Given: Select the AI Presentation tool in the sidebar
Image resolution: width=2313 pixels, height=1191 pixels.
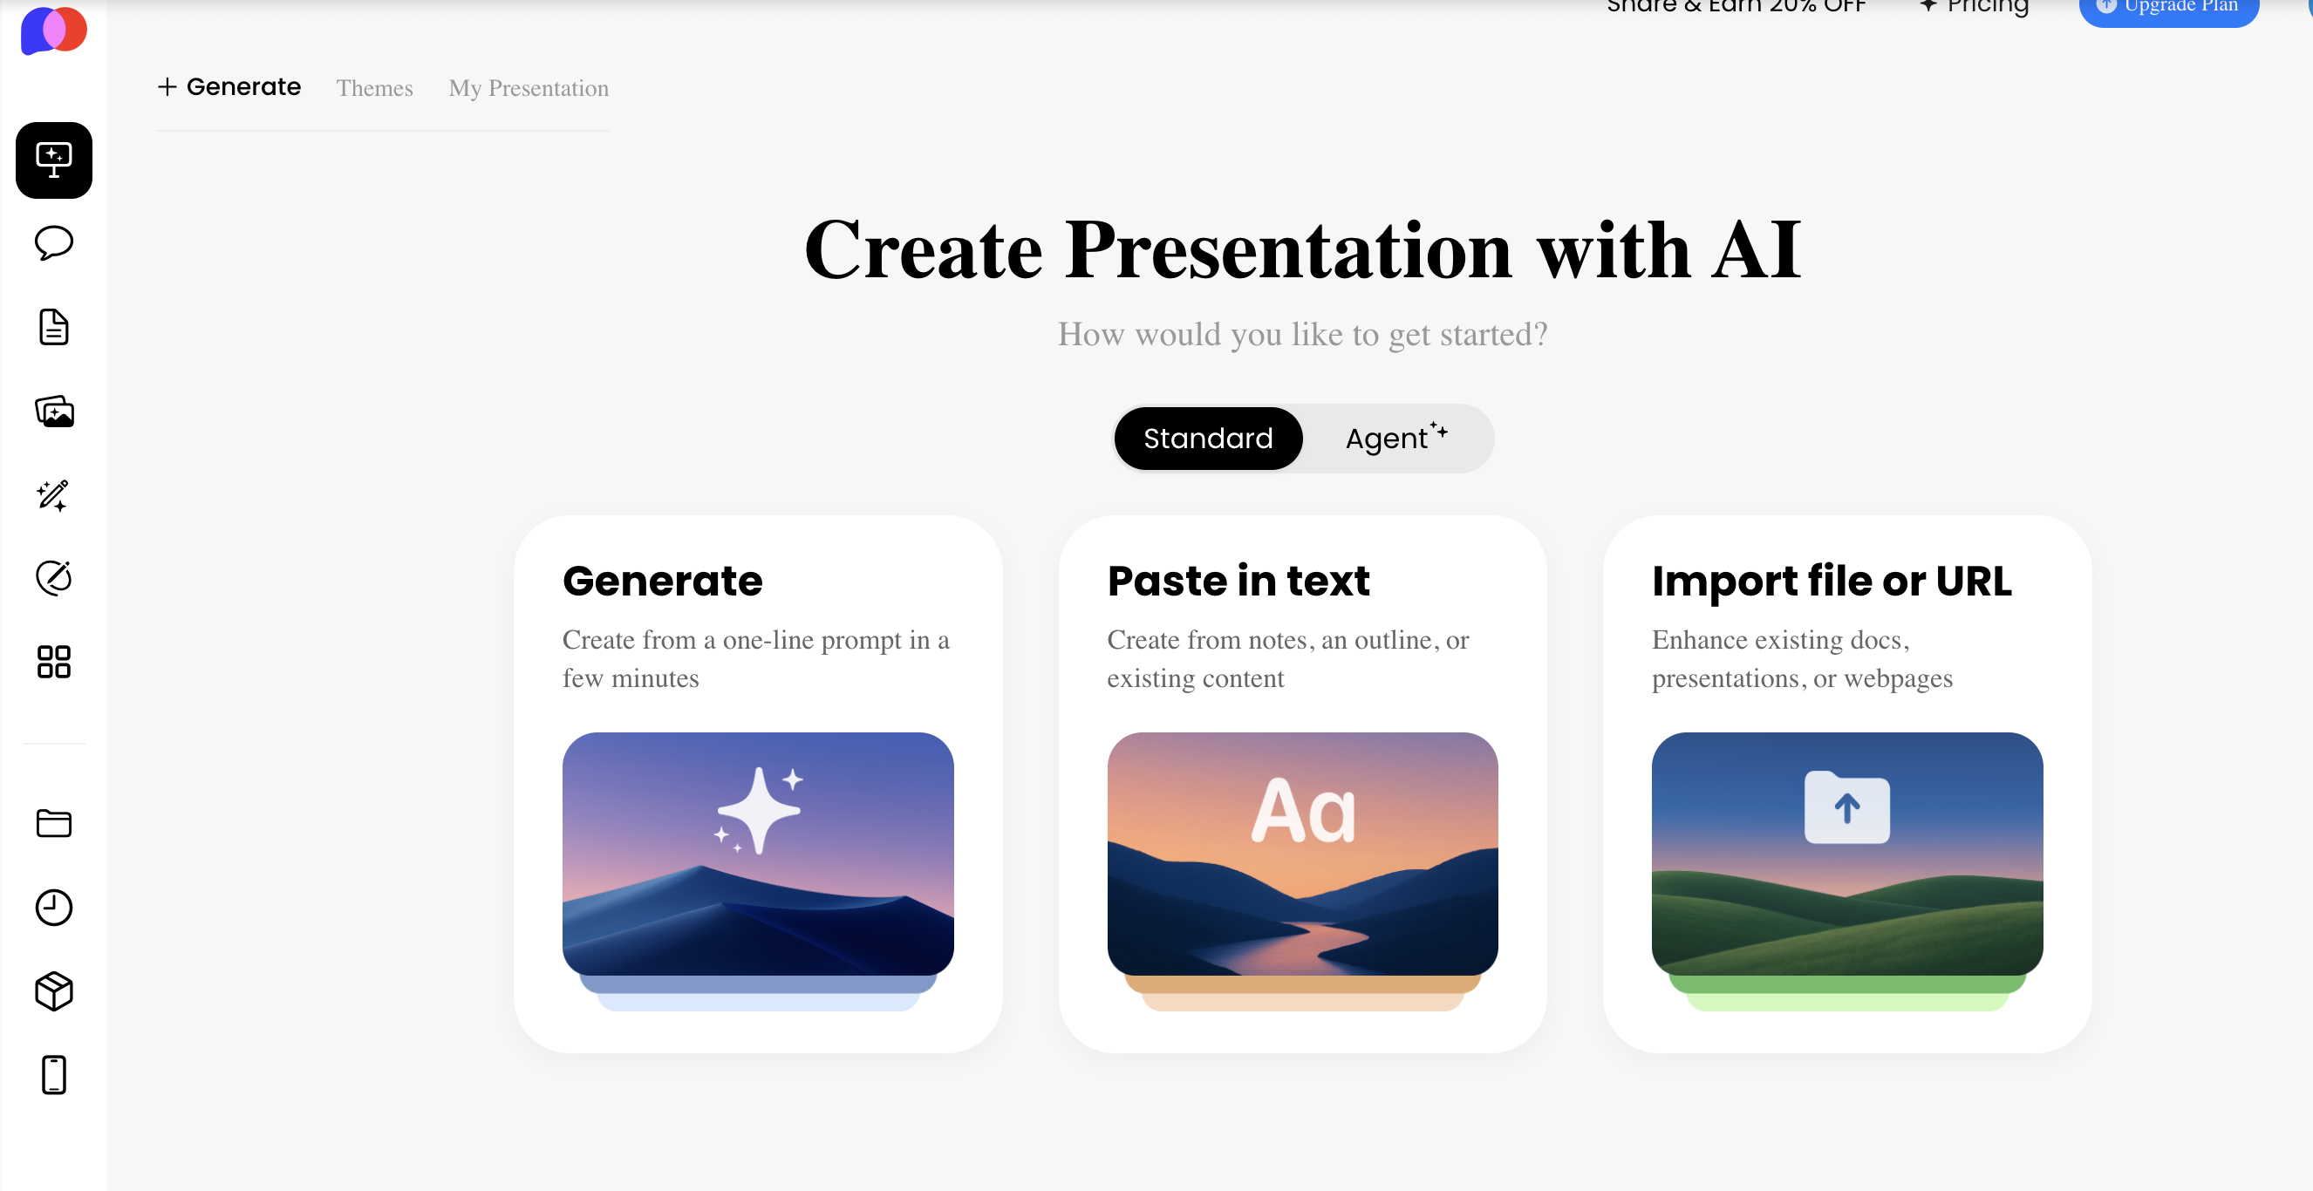Looking at the screenshot, I should click(x=53, y=160).
